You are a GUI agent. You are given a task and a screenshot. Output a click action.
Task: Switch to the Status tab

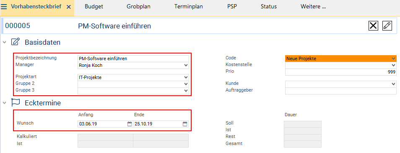pyautogui.click(x=269, y=7)
